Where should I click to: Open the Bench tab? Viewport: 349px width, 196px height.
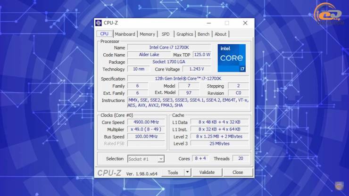click(x=203, y=34)
